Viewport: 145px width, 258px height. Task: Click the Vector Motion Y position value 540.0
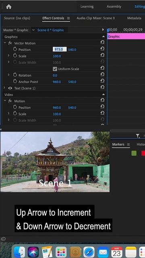[72, 50]
